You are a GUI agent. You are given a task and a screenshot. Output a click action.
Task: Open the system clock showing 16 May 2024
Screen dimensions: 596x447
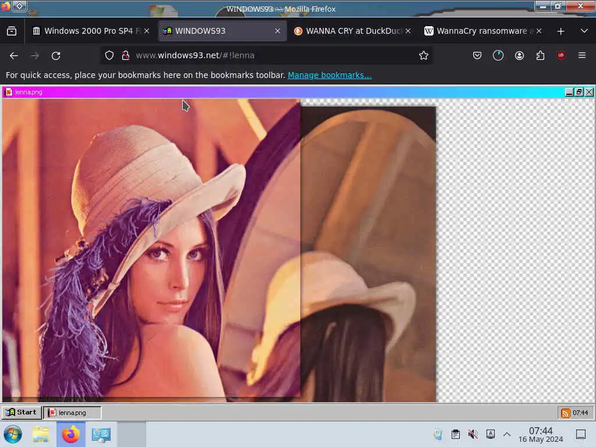pos(541,435)
